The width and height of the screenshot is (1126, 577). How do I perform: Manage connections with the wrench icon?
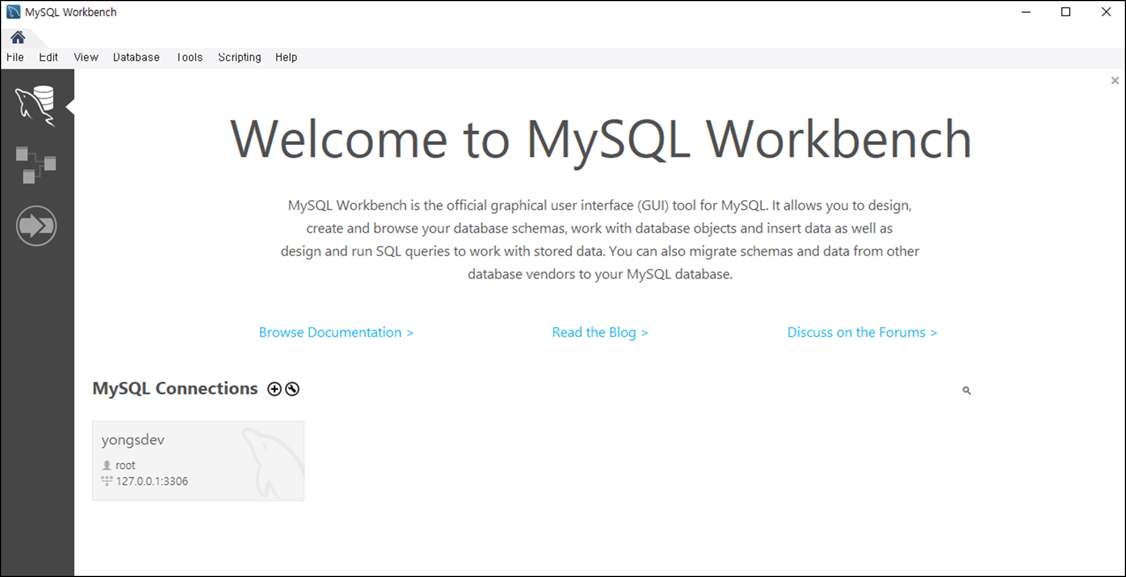(x=293, y=389)
